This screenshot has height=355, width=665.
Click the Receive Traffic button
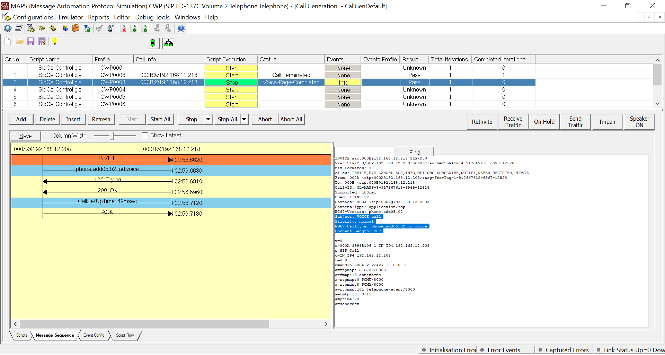[513, 122]
